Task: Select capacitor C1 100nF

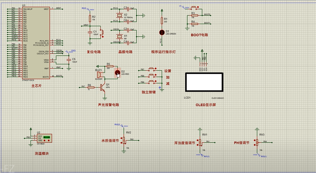Action: pos(90,32)
